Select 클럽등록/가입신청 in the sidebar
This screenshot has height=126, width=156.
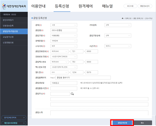14,31
